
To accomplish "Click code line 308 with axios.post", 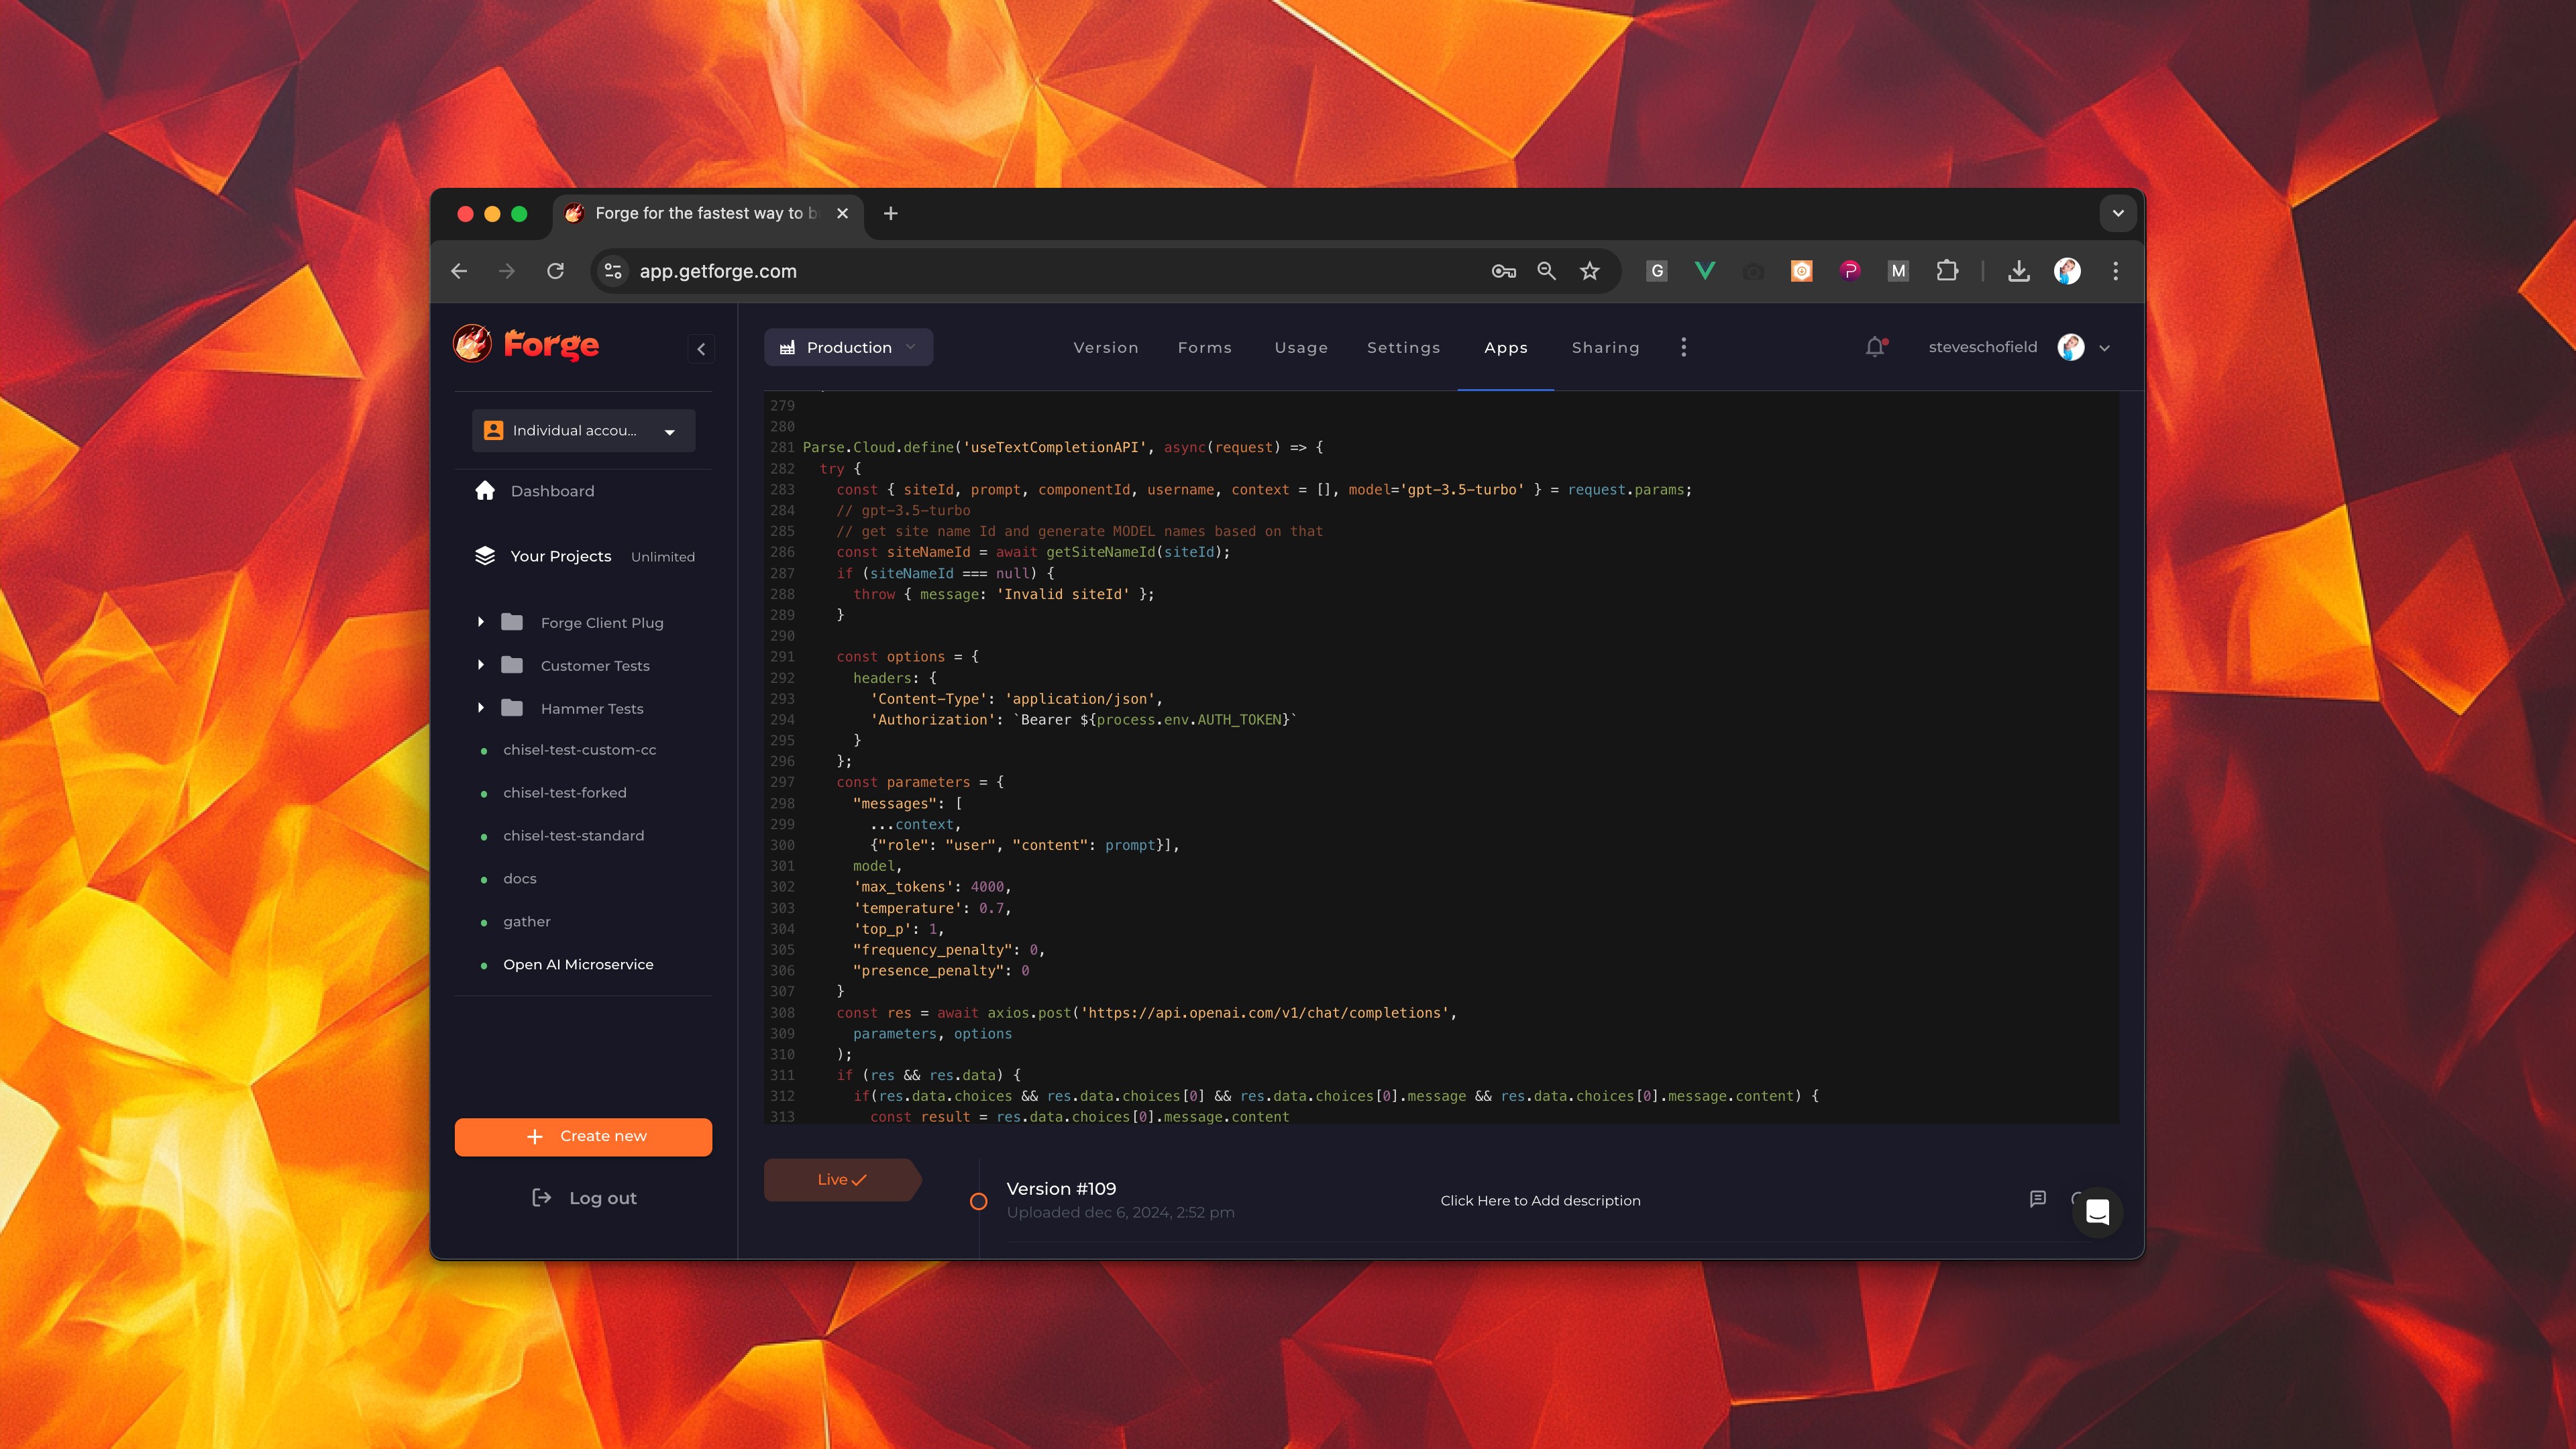I will [x=1146, y=1013].
